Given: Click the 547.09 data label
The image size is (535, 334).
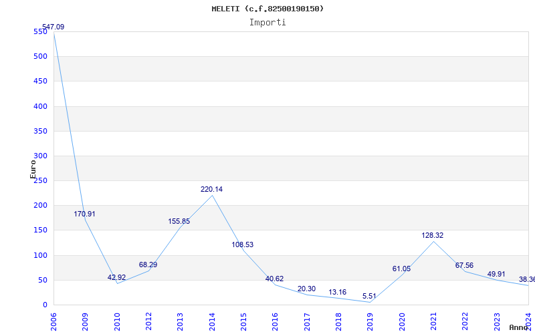Looking at the screenshot, I should point(53,27).
